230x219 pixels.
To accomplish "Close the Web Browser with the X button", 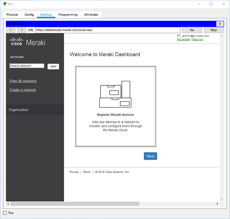I will (220, 24).
